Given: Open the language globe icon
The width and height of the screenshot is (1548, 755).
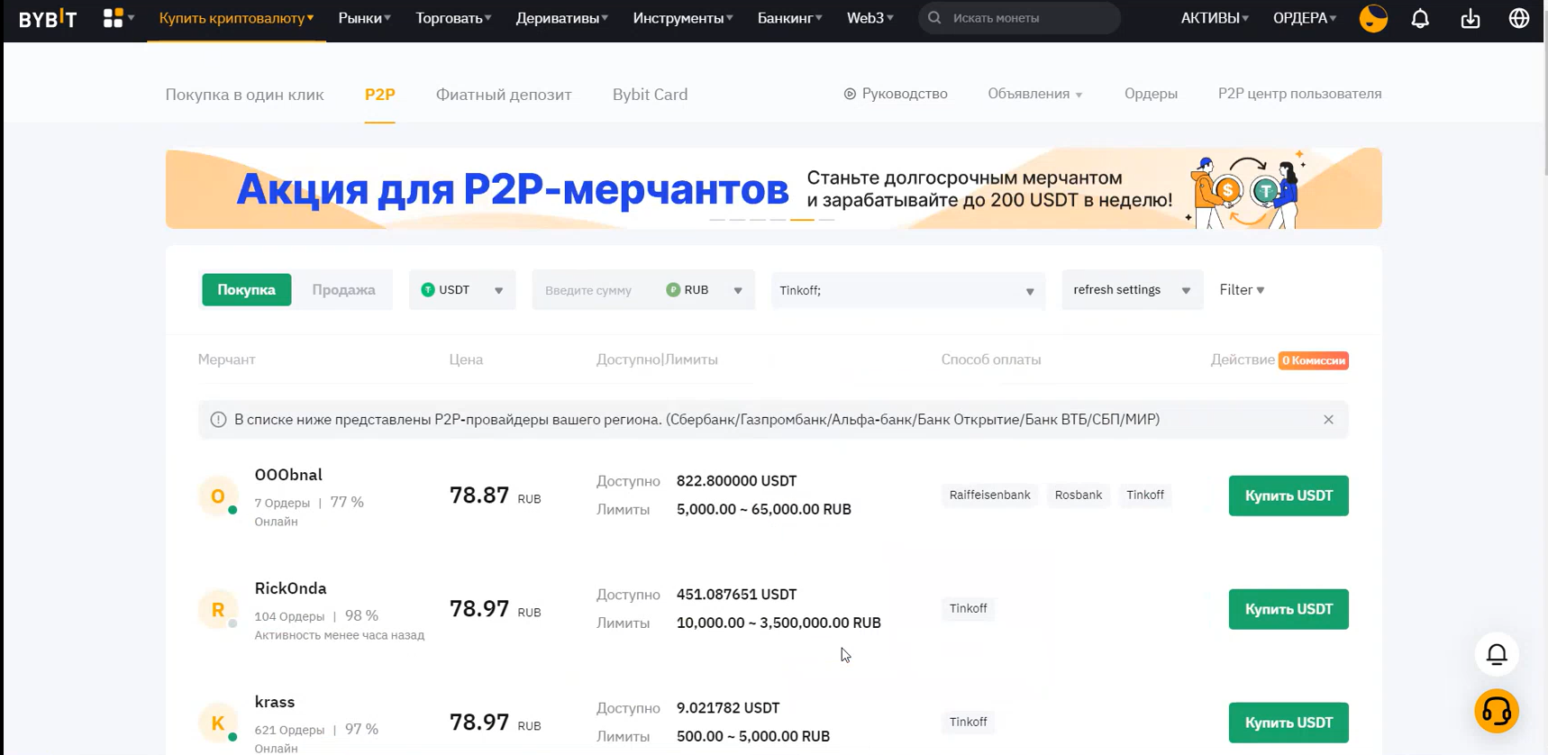Looking at the screenshot, I should (1519, 18).
